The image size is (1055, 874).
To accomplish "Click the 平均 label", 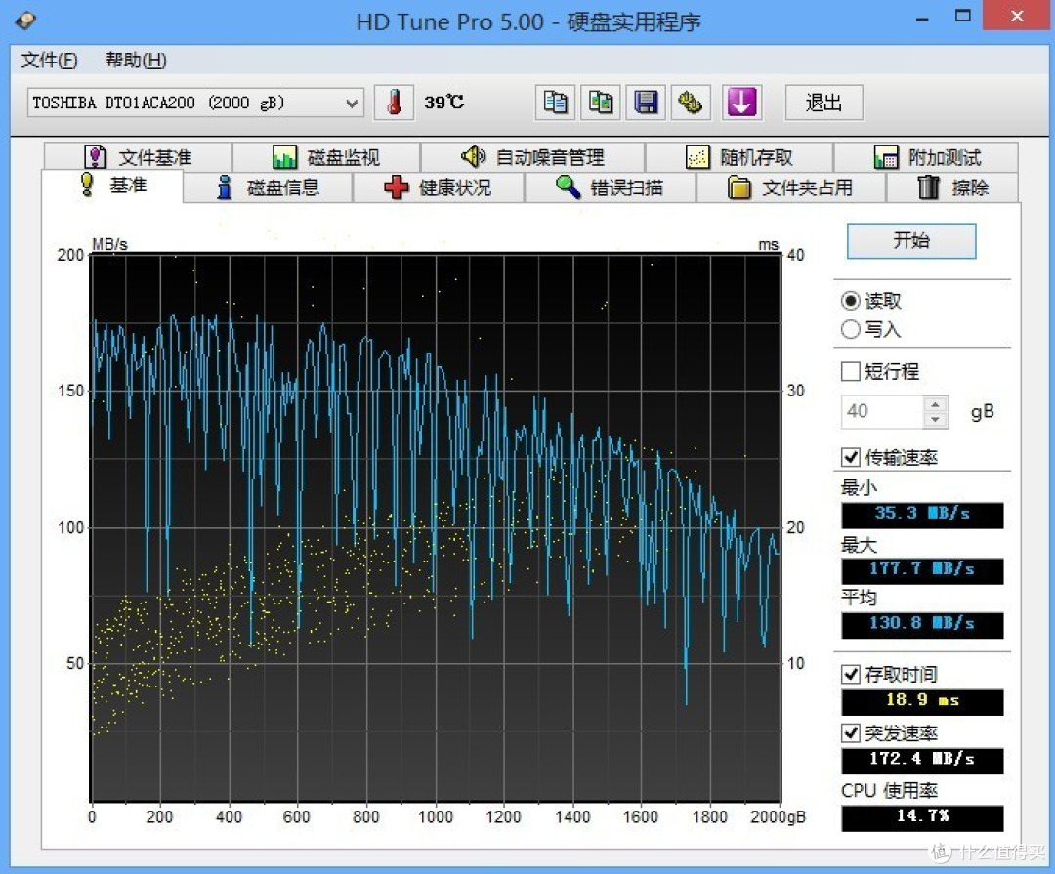I will point(859,598).
